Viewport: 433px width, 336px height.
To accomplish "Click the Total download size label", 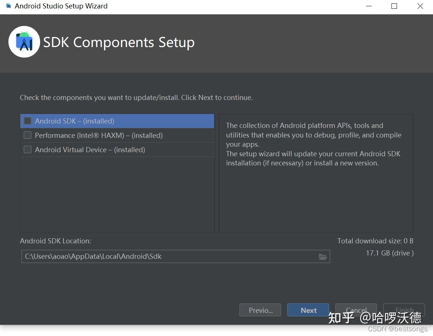I will pyautogui.click(x=375, y=241).
